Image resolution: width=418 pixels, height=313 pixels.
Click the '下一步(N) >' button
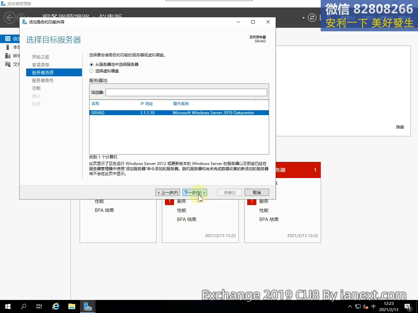195,193
